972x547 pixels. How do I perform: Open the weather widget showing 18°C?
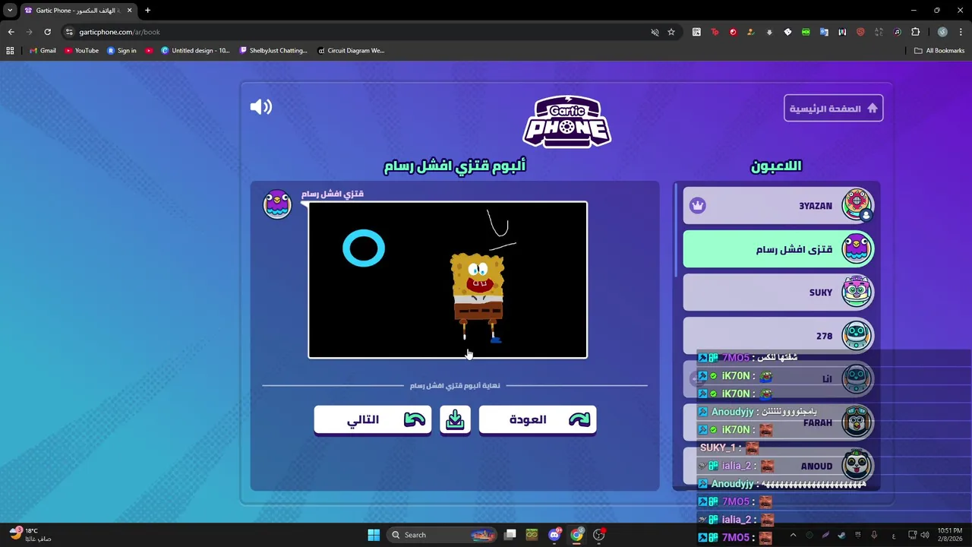pyautogui.click(x=29, y=535)
